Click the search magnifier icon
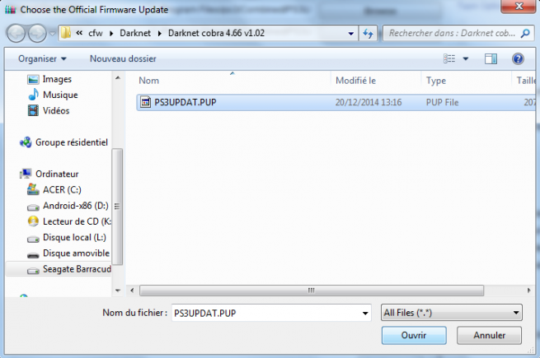 click(525, 34)
